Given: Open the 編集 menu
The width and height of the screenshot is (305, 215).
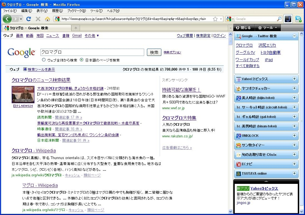Looking at the screenshot, I should pyautogui.click(x=26, y=11).
